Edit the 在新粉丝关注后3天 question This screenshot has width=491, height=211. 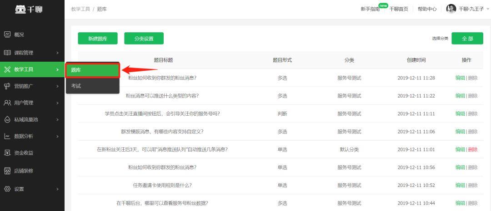(460, 149)
